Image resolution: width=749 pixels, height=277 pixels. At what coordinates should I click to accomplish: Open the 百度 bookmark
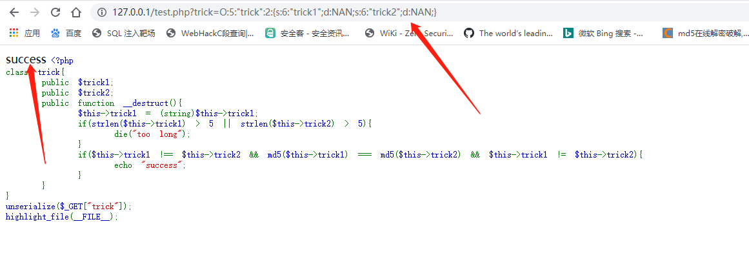(x=66, y=33)
